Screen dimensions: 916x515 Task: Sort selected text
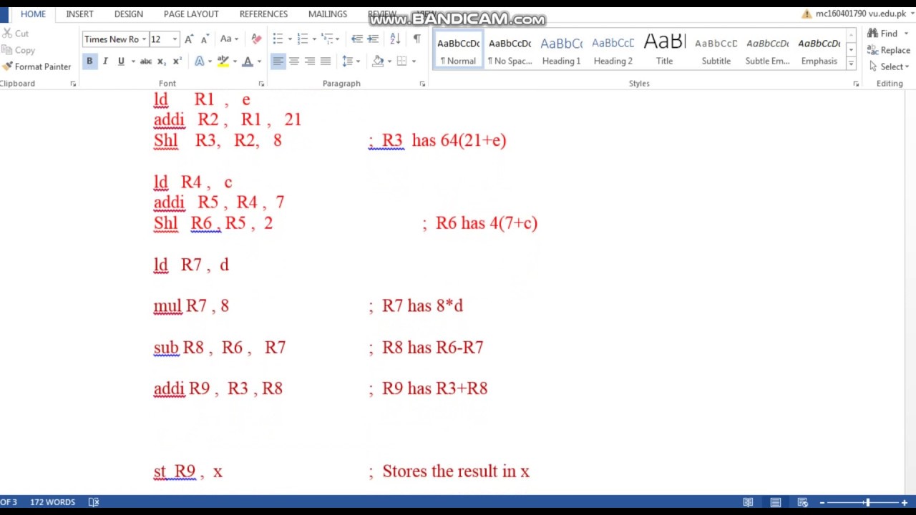click(395, 39)
